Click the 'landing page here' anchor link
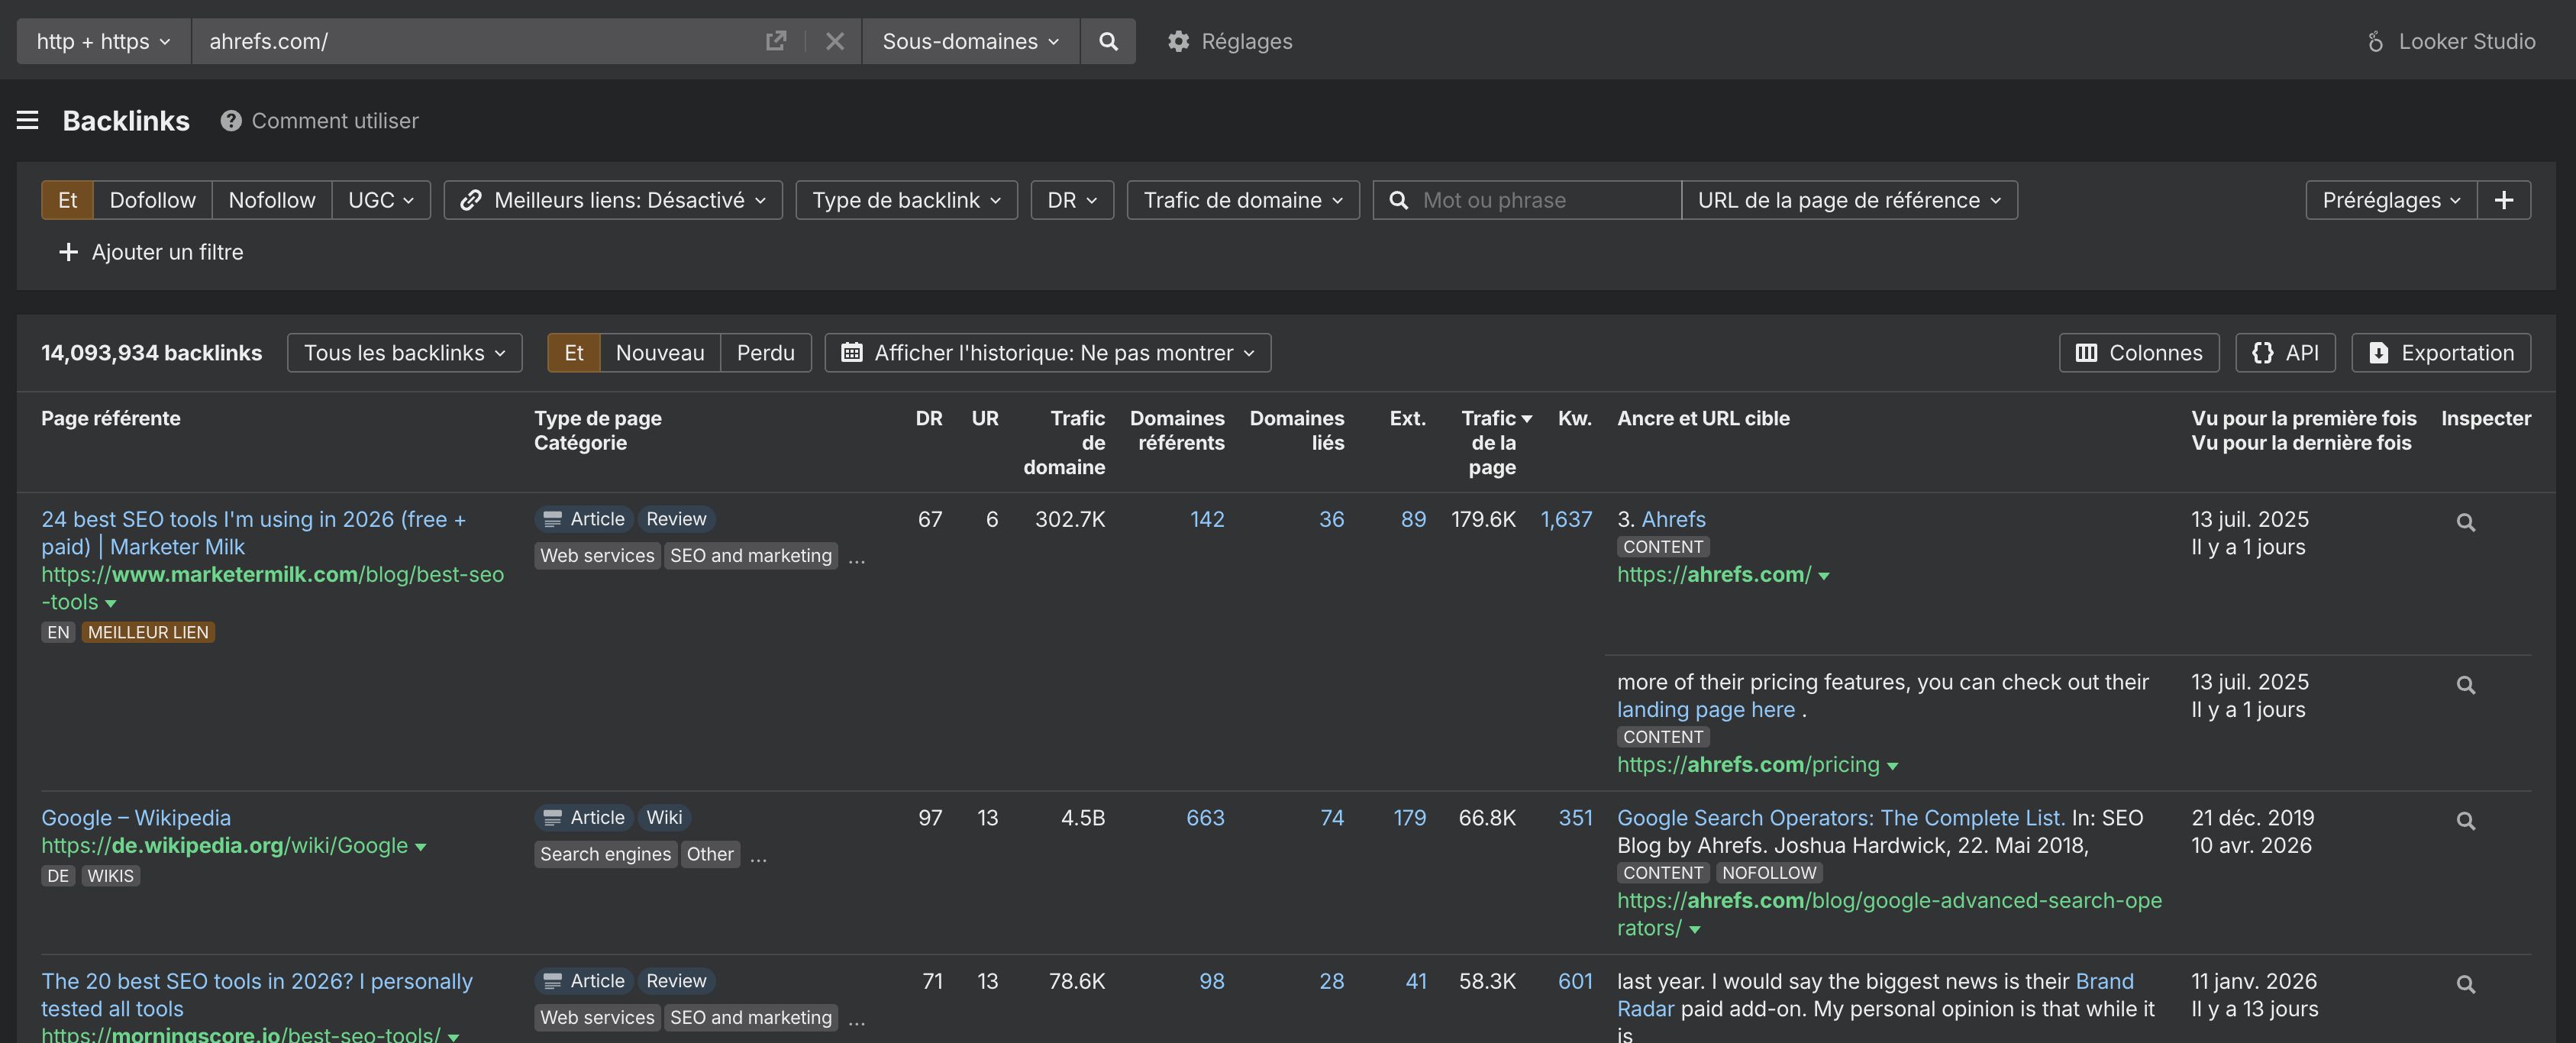 (x=1706, y=710)
